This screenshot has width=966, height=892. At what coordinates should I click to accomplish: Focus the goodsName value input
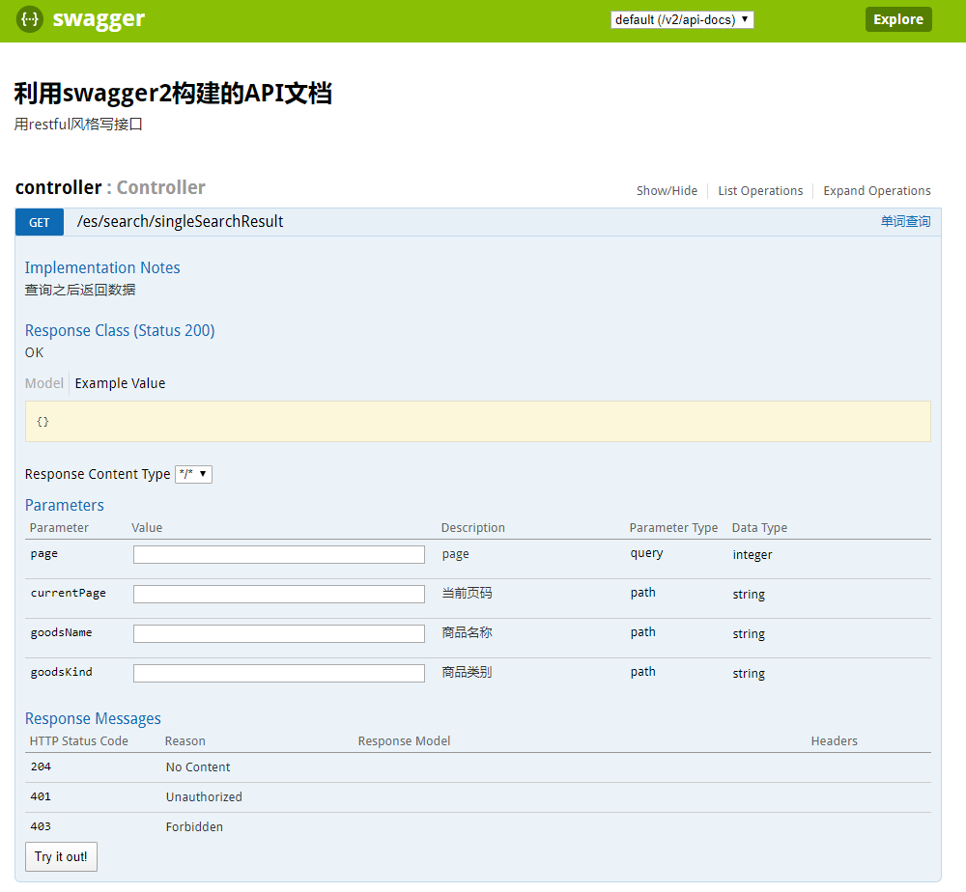279,633
